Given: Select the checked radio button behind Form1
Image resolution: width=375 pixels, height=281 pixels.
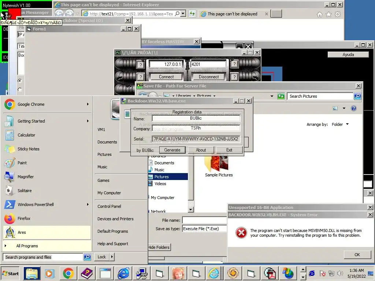Looking at the screenshot, I should pos(20,81).
